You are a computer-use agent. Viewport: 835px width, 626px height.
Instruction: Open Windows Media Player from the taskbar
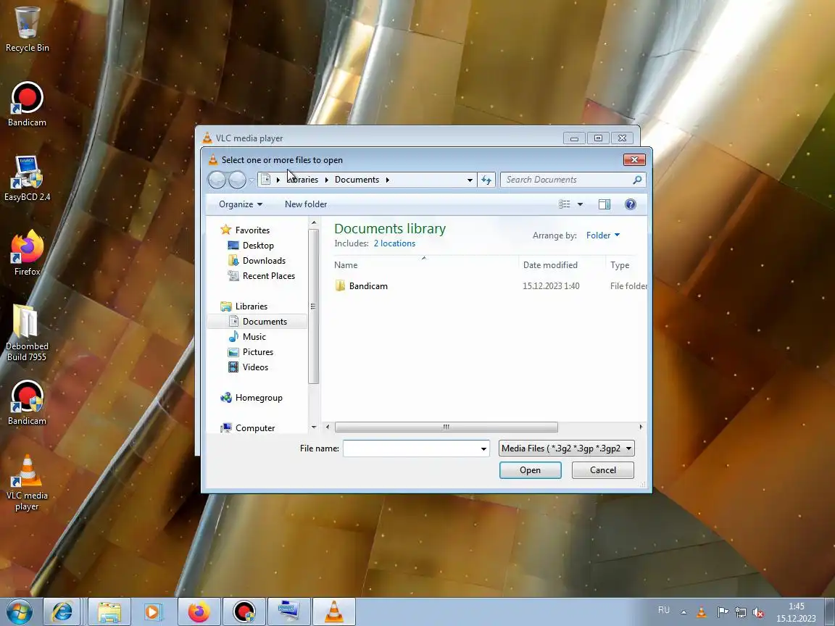(152, 612)
